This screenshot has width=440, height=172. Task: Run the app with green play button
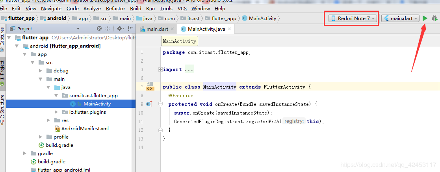425,18
